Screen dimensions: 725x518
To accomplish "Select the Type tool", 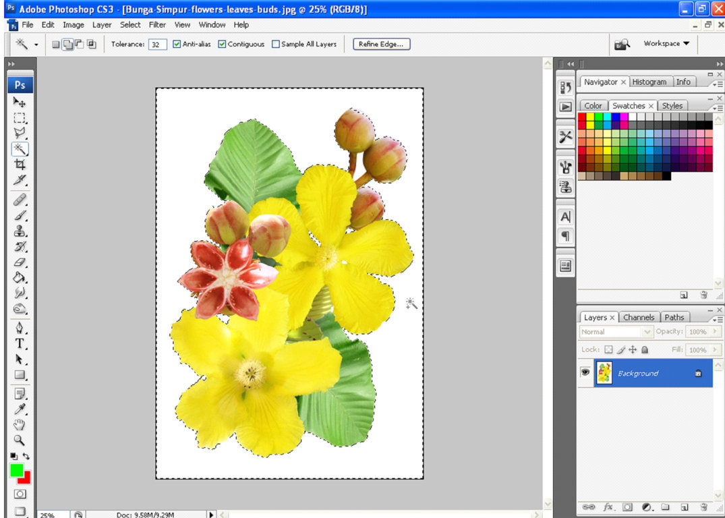I will (20, 343).
